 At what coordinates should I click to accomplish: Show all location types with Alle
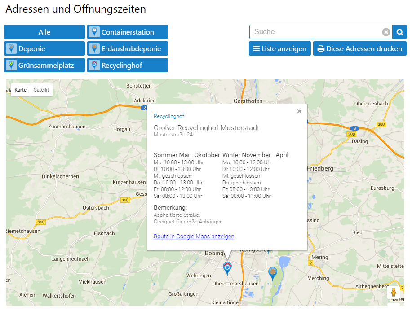point(44,32)
